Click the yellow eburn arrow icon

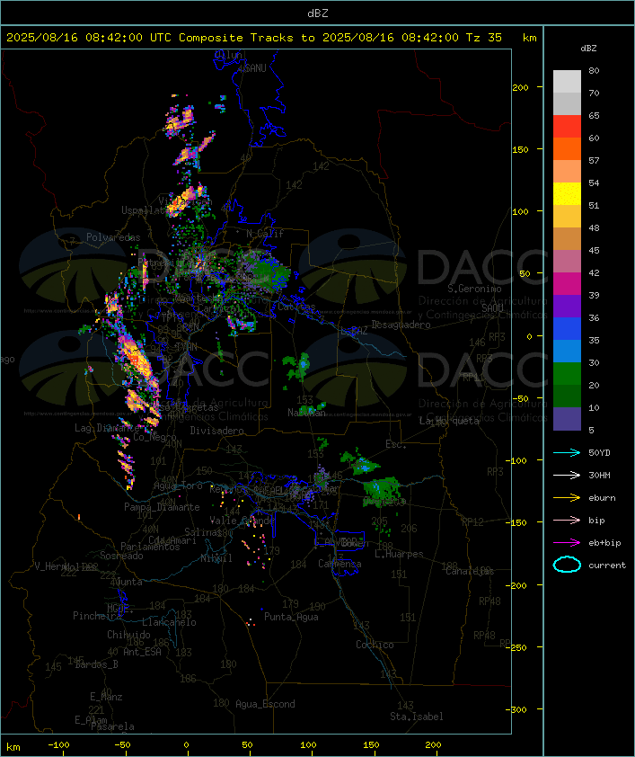[567, 498]
